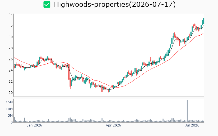218x136 pixels.
Task: Click the Highwoods-properties chart title
Action: pyautogui.click(x=115, y=4)
